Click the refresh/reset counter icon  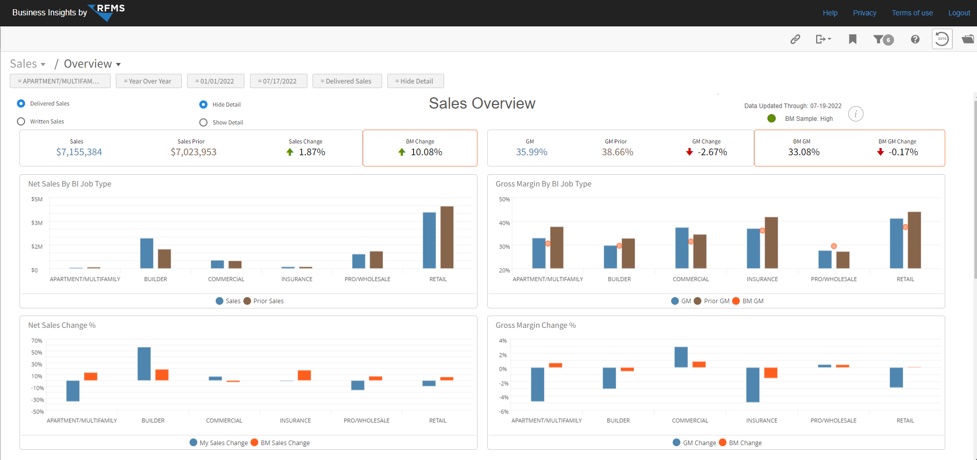click(x=942, y=39)
